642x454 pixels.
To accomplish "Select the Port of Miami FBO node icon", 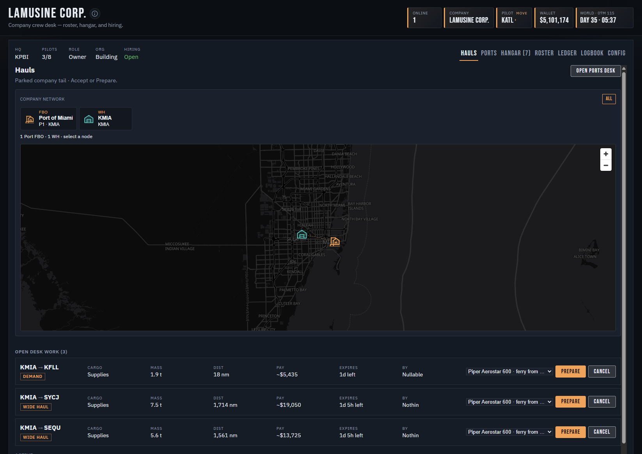I will click(x=30, y=119).
